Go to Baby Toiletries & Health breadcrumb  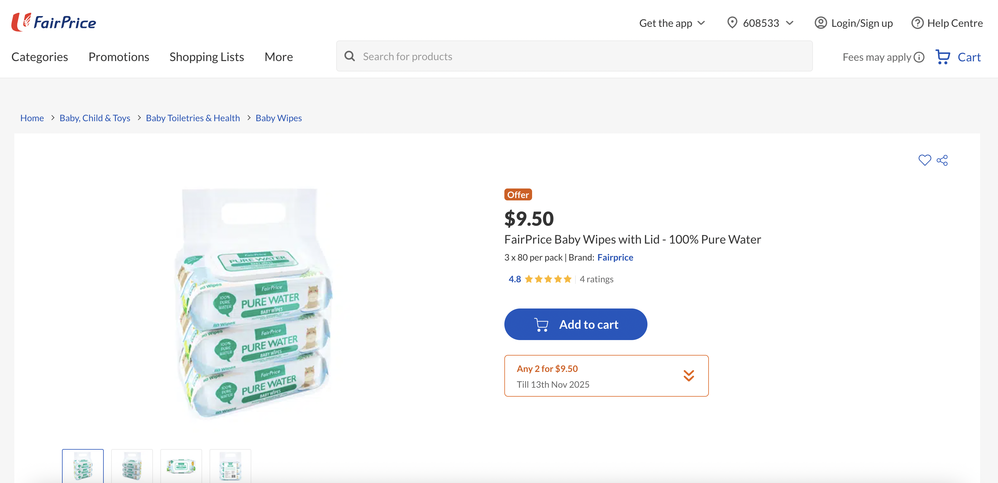point(193,118)
